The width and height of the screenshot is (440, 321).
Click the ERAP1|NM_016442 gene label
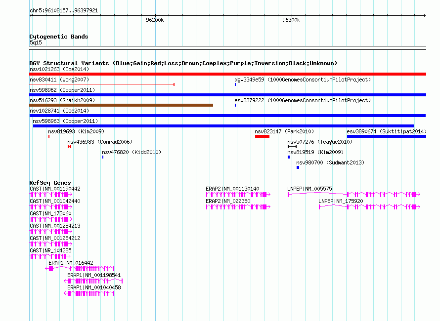click(71, 263)
